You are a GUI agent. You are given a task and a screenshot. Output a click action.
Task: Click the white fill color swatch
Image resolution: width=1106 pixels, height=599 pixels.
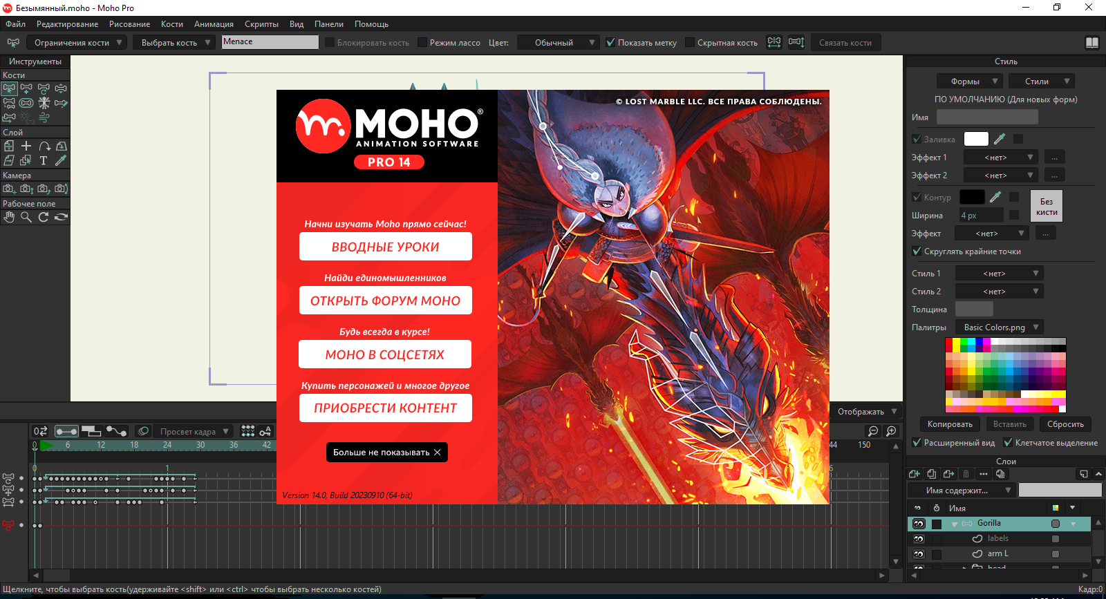(976, 139)
